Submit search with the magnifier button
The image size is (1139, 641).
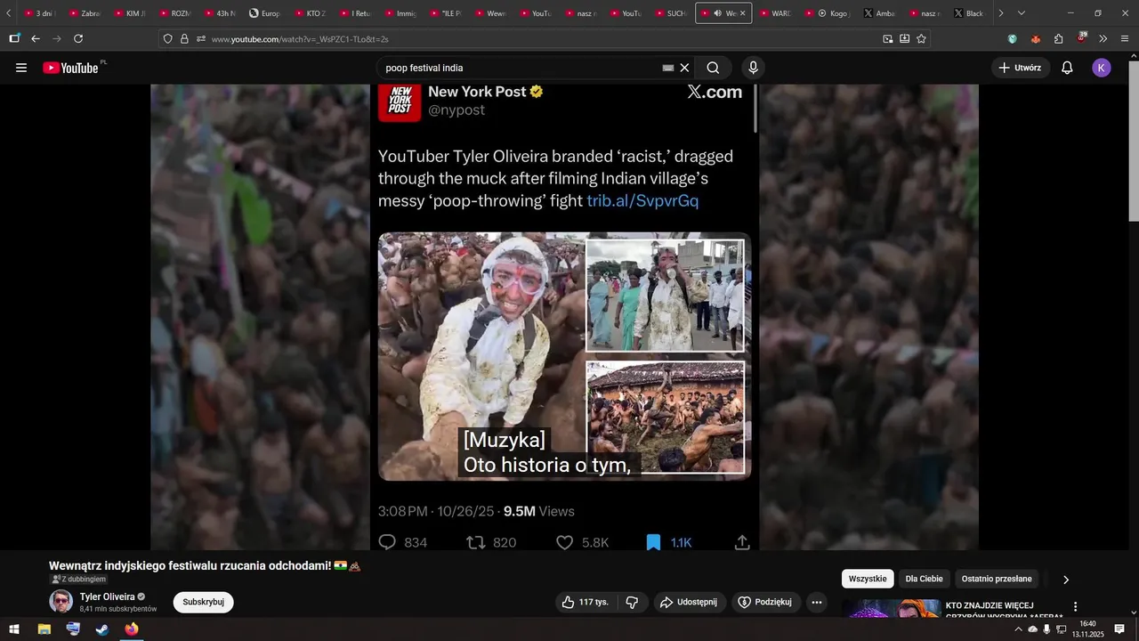click(x=713, y=68)
